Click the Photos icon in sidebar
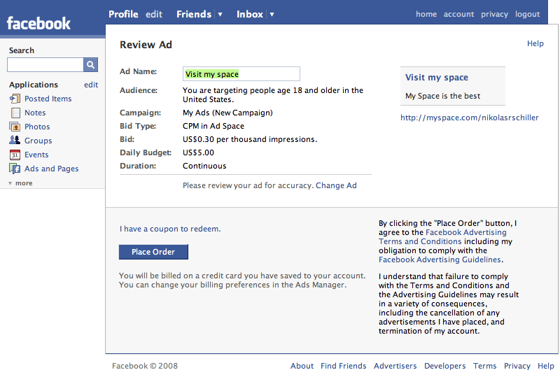 coord(15,127)
